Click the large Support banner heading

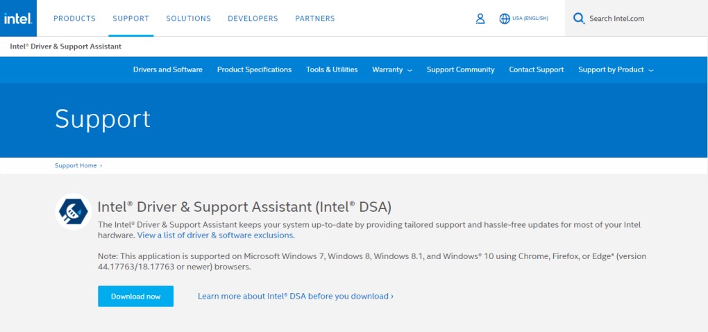point(103,119)
